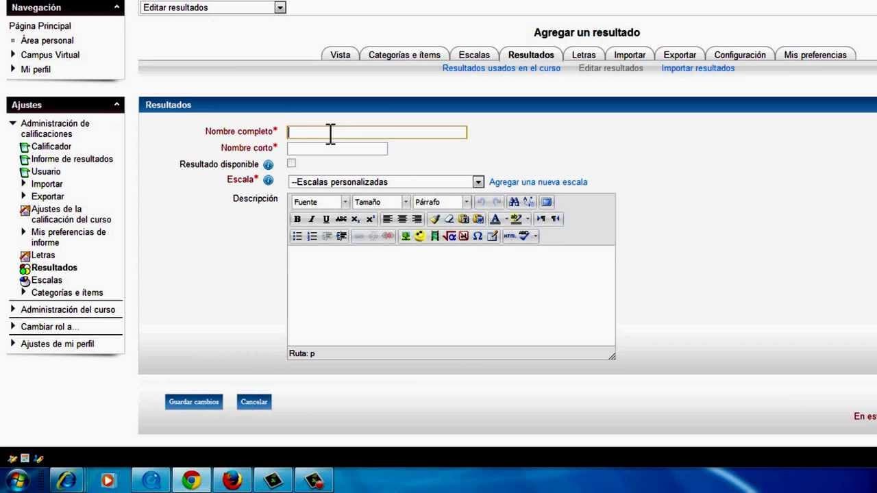Click paste as plain text icon

click(x=464, y=219)
